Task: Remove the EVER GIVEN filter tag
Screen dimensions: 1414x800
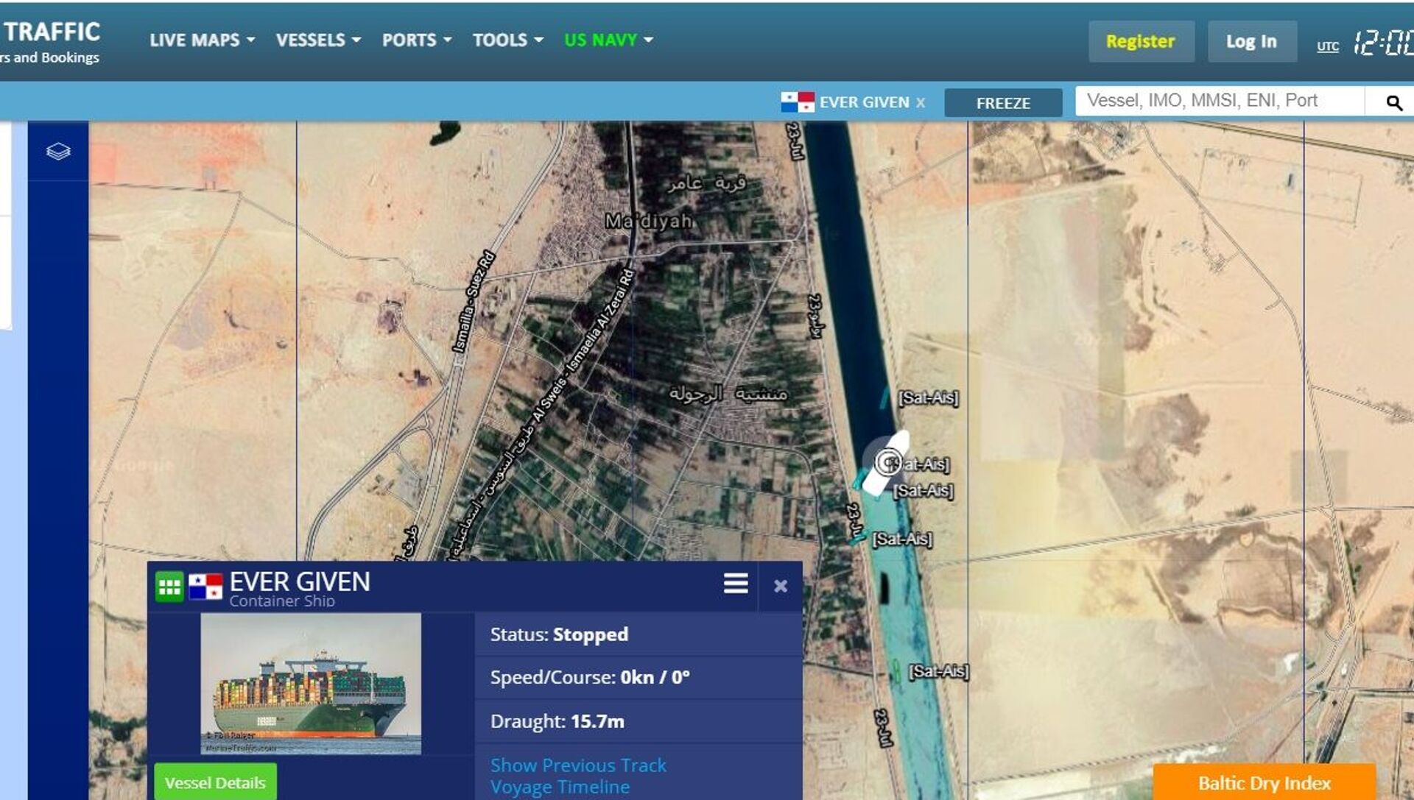Action: pyautogui.click(x=921, y=103)
